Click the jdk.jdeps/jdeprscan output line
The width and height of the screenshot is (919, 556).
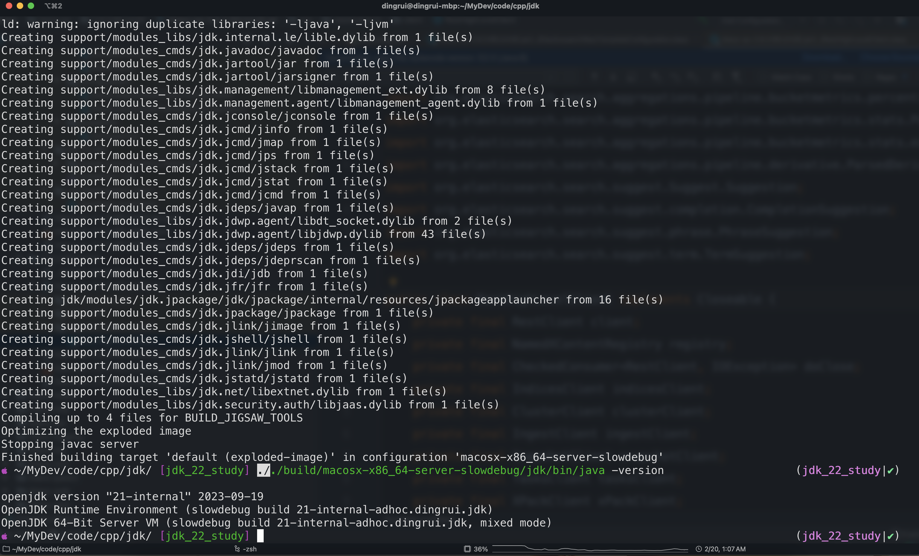pyautogui.click(x=211, y=261)
